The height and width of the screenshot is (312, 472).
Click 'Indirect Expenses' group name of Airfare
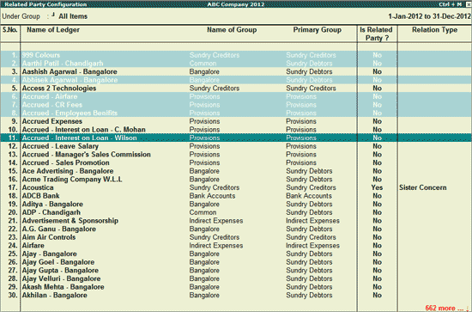pos(216,246)
